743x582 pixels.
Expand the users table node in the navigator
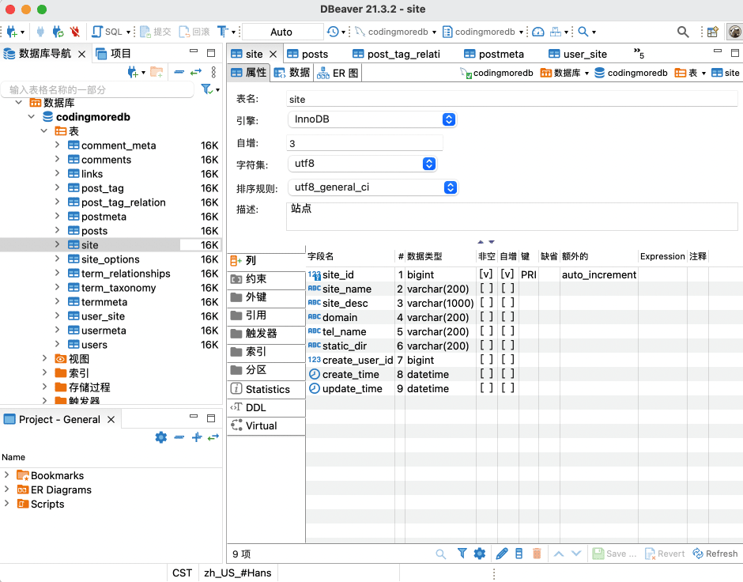[x=58, y=345]
